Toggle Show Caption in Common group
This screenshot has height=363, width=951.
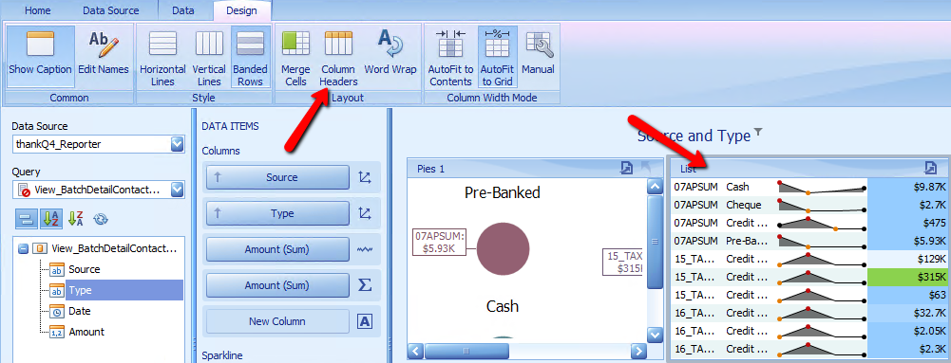[x=40, y=56]
